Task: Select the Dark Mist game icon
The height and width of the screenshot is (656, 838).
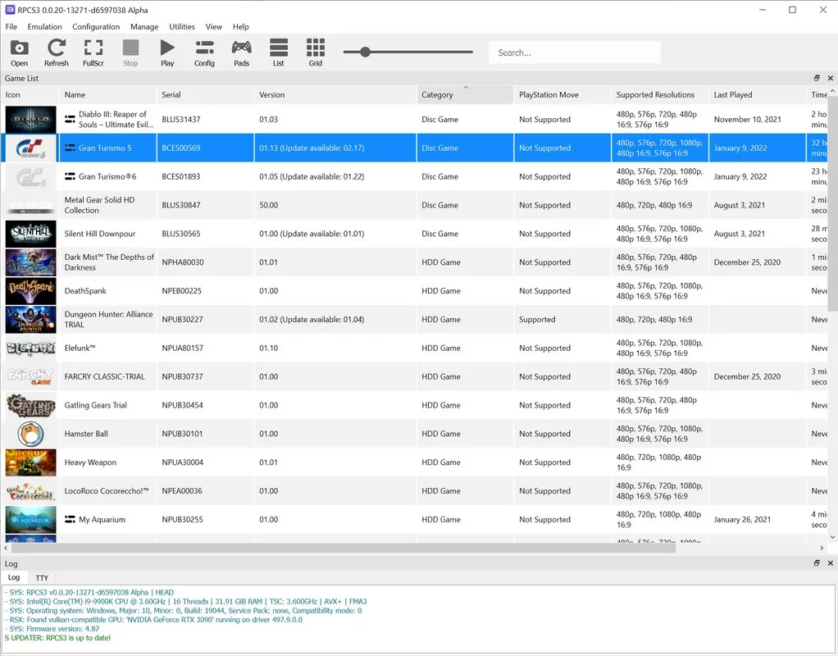Action: 30,262
